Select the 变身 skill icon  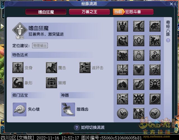(18, 67)
